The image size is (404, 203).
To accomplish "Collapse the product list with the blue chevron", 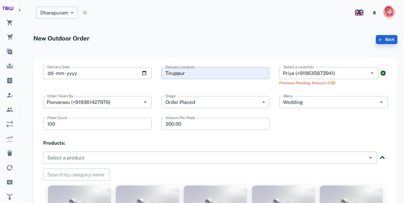I will coord(382,157).
